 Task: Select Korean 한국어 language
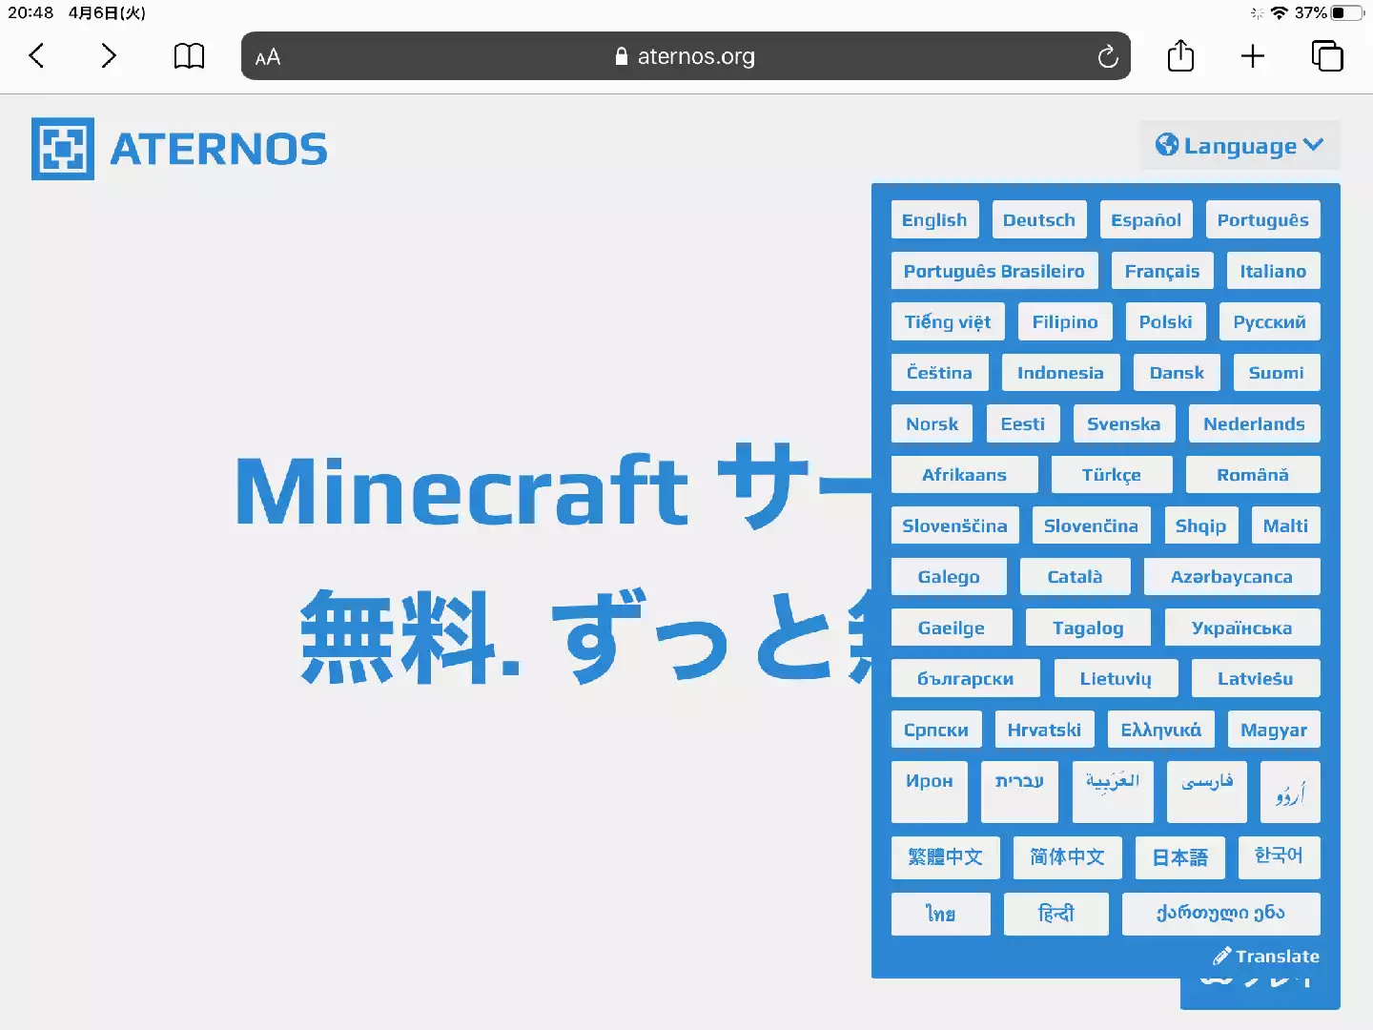[1280, 857]
